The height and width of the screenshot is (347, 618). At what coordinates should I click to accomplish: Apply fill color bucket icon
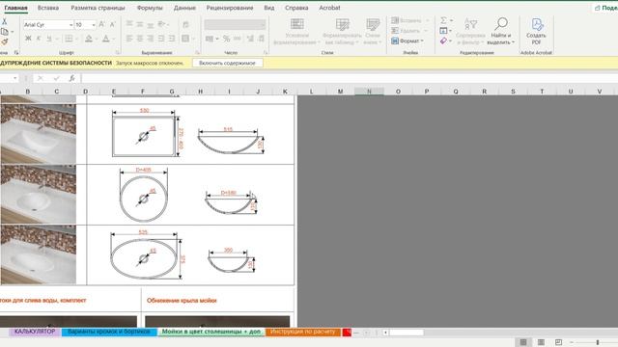89,39
